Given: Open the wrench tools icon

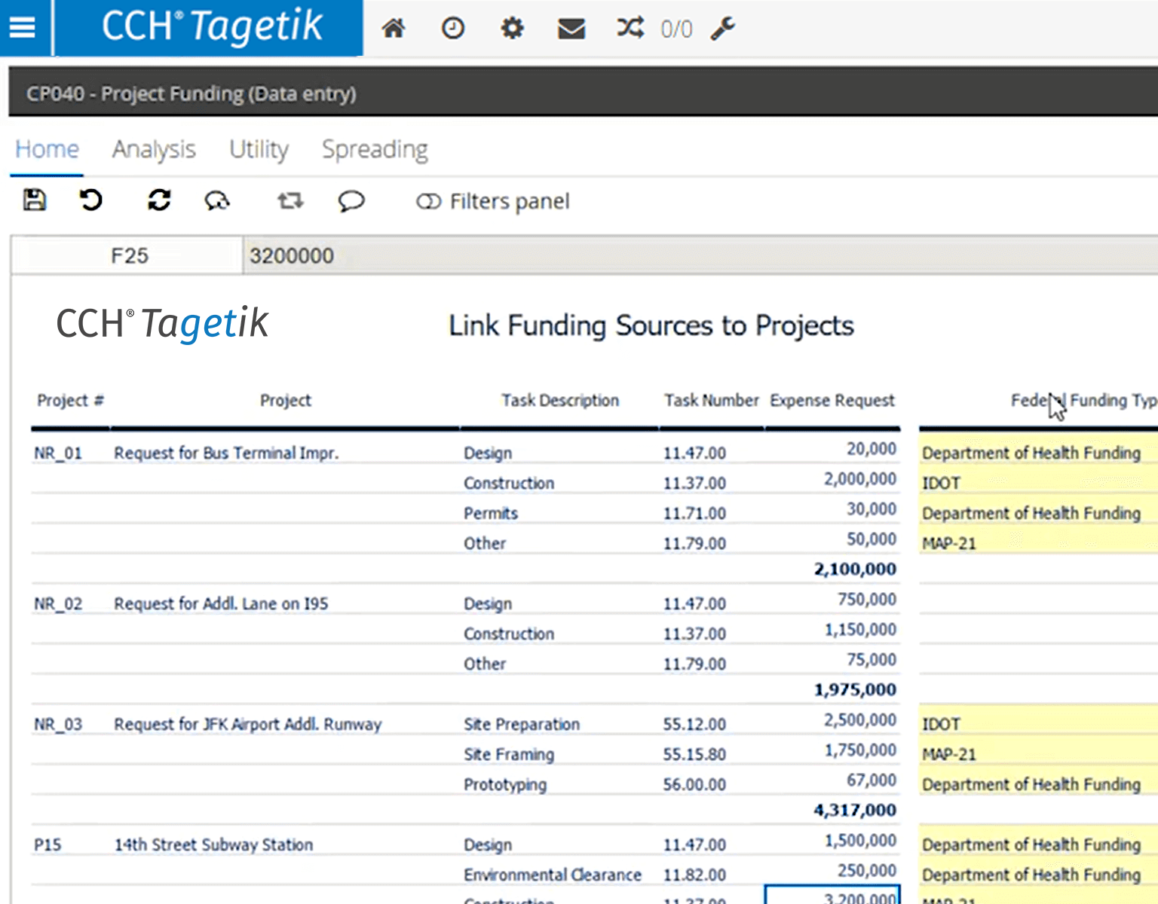Looking at the screenshot, I should (x=722, y=29).
